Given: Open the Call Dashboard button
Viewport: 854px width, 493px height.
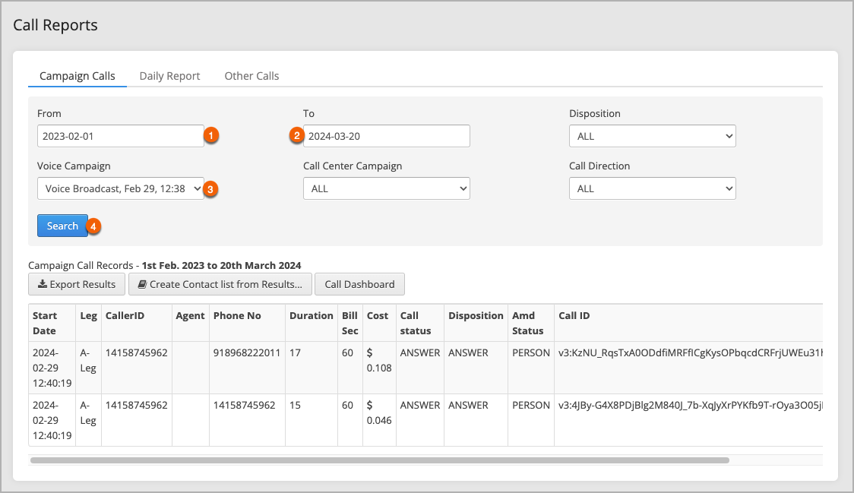Looking at the screenshot, I should 359,284.
